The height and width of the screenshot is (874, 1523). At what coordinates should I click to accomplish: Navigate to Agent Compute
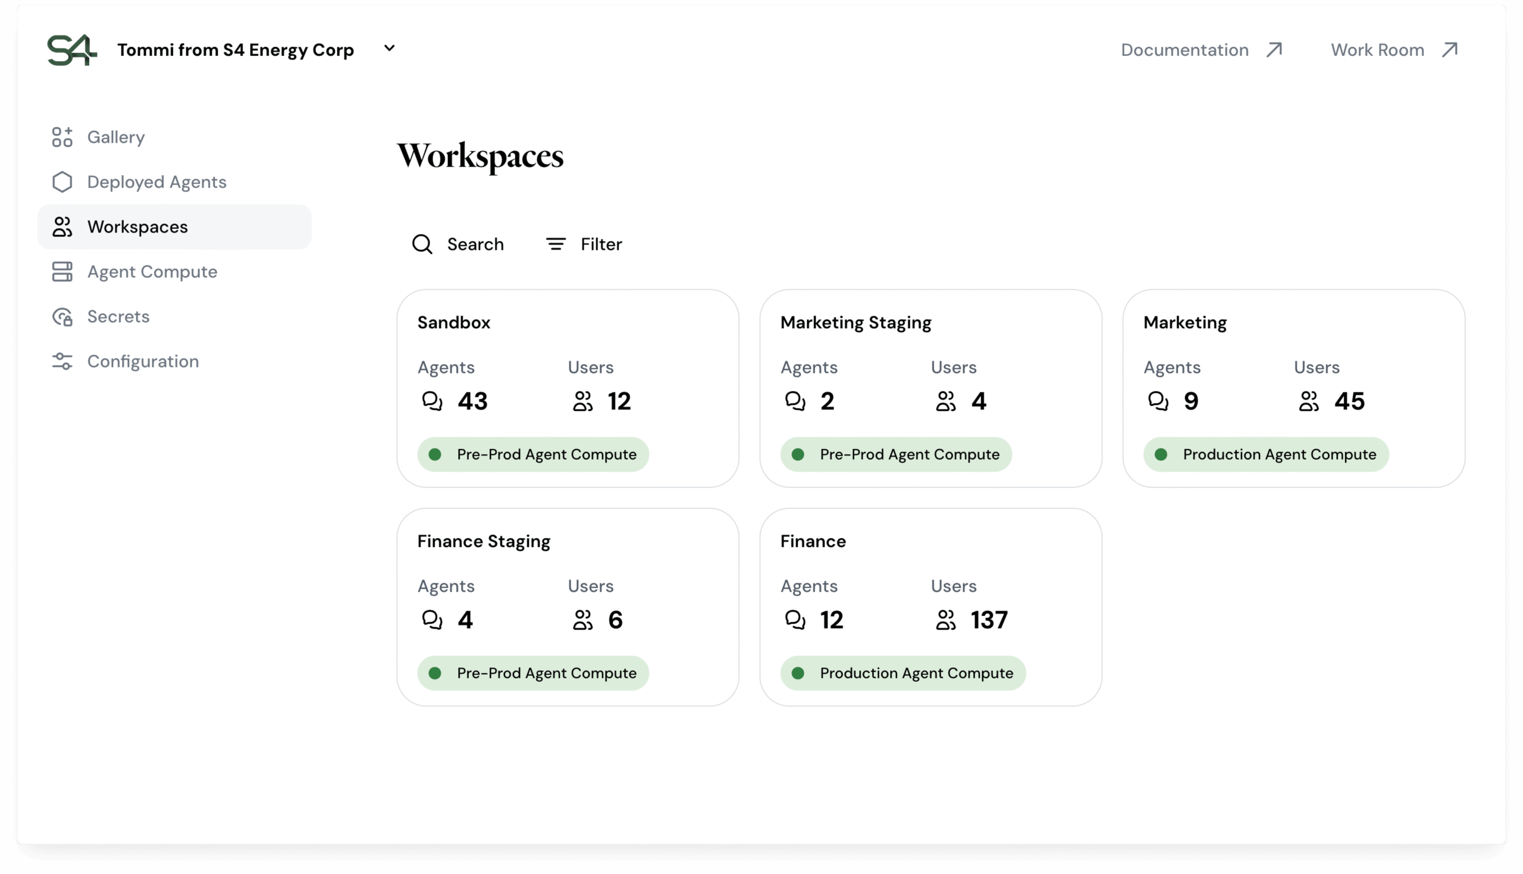click(x=174, y=271)
